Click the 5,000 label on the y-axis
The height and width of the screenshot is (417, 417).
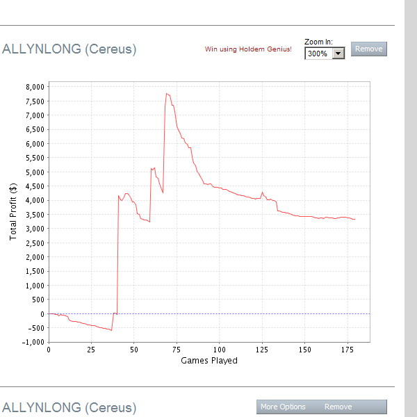tap(35, 172)
